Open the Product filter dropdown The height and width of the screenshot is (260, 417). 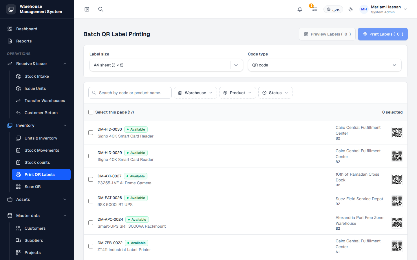point(237,93)
